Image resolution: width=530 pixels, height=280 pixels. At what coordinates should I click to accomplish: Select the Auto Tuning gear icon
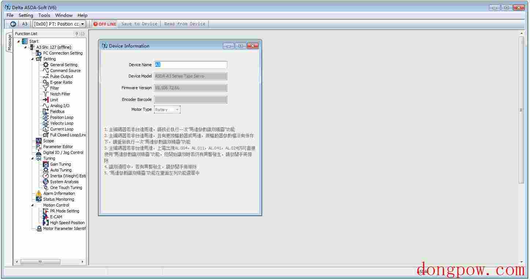(x=46, y=170)
